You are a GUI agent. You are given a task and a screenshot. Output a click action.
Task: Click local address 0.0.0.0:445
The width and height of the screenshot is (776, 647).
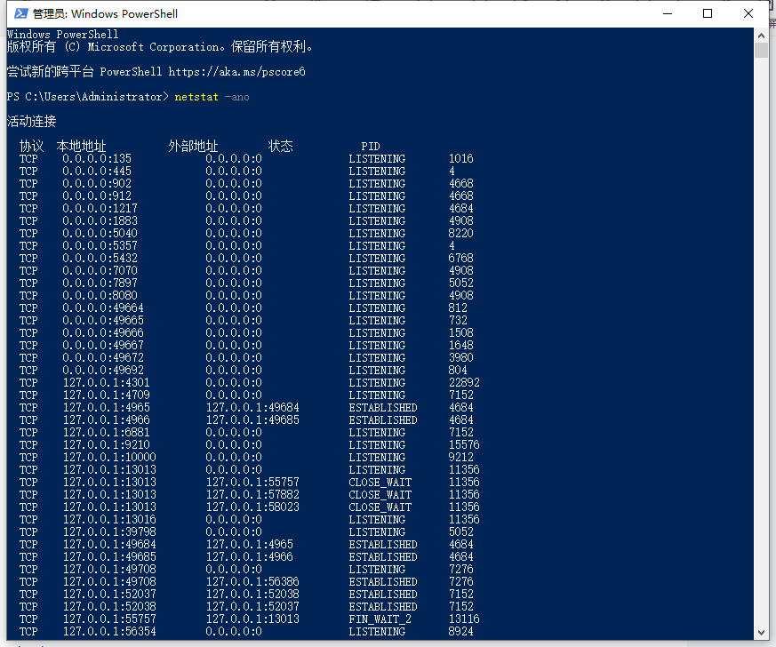[x=97, y=172]
